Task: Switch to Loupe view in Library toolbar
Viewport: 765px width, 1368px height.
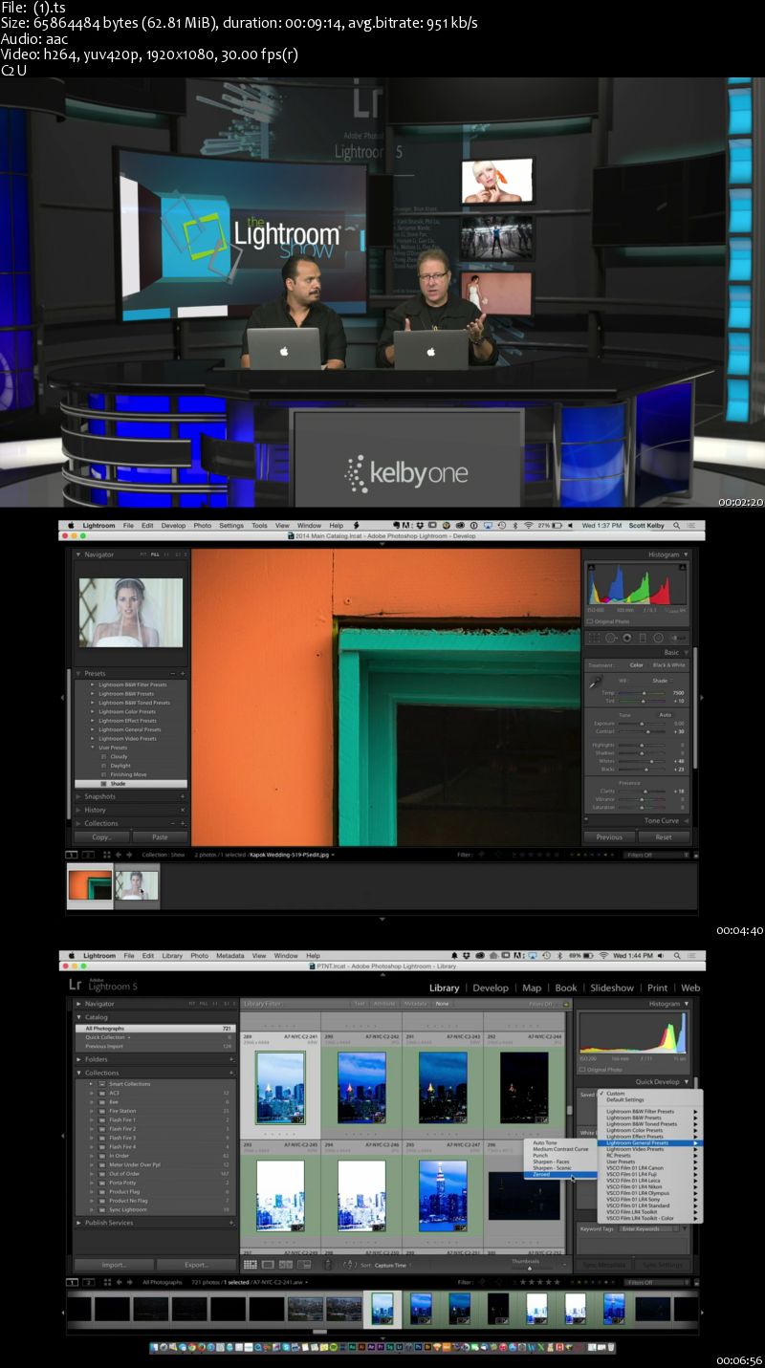Action: tap(268, 1265)
